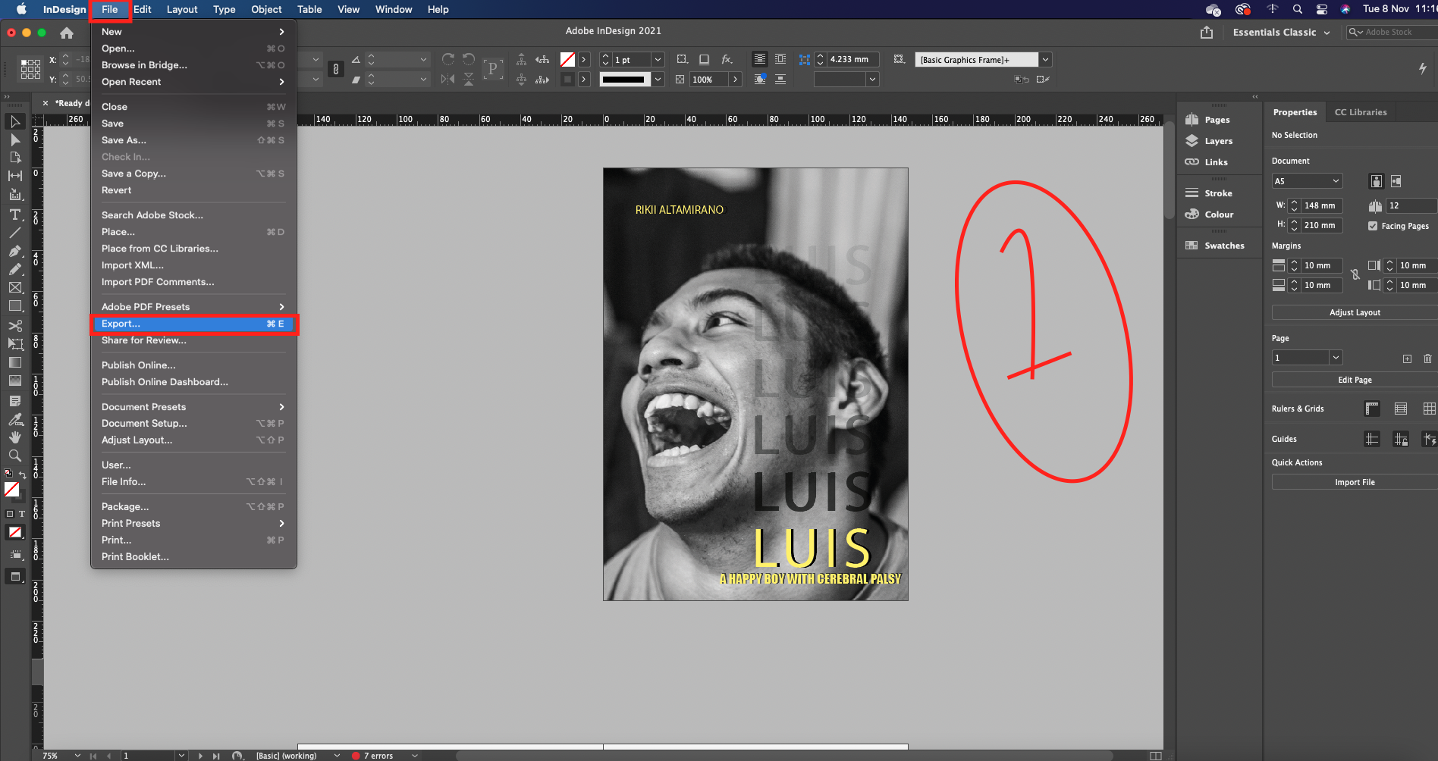Viewport: 1438px width, 761px height.
Task: Click the Import File button
Action: point(1355,482)
